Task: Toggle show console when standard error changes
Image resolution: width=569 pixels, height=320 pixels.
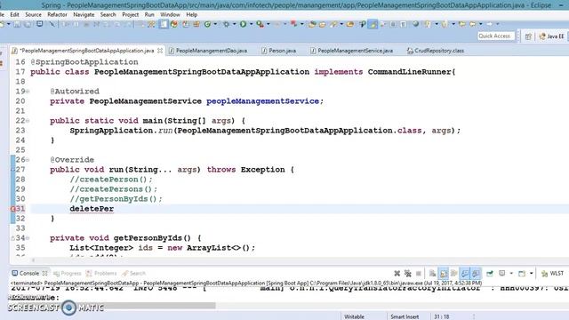Action: click(476, 273)
